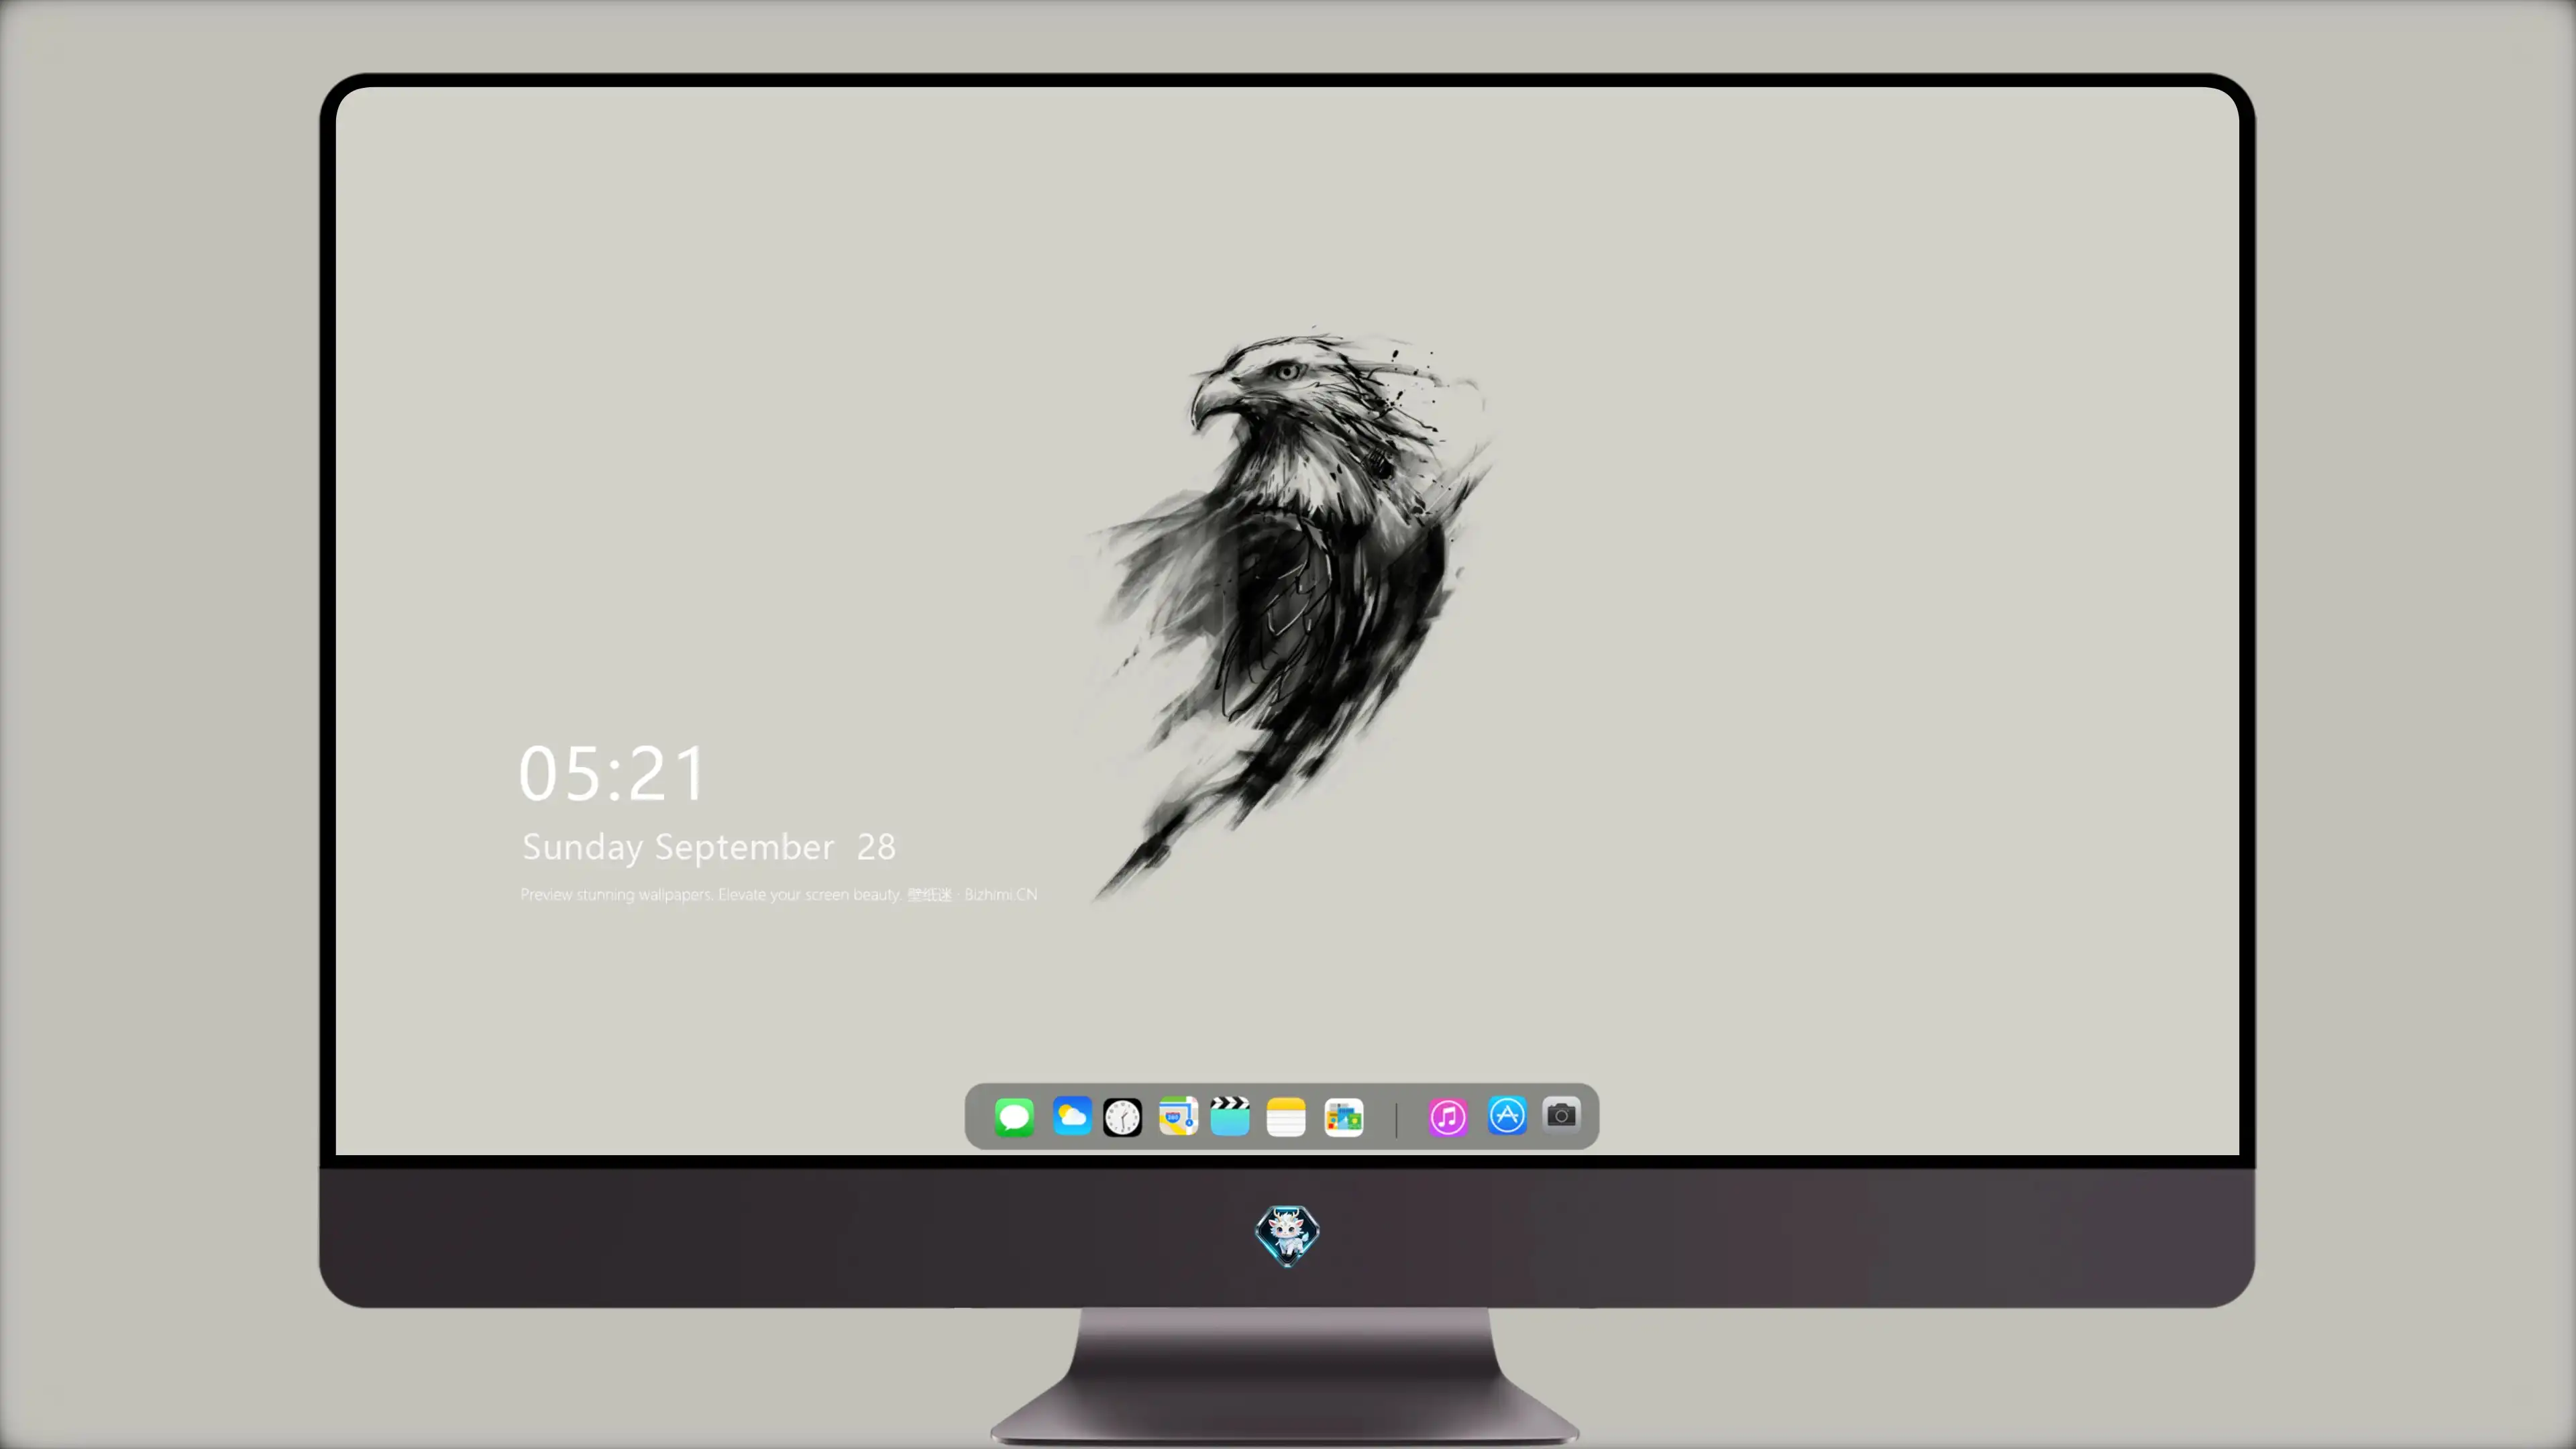The height and width of the screenshot is (1449, 2576).
Task: Launch the Camera app from the dock
Action: [x=1561, y=1115]
